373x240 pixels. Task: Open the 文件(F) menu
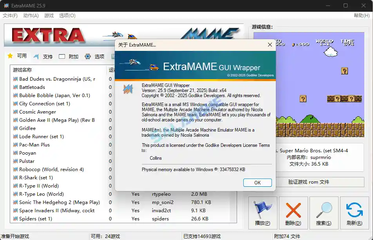tap(10, 16)
